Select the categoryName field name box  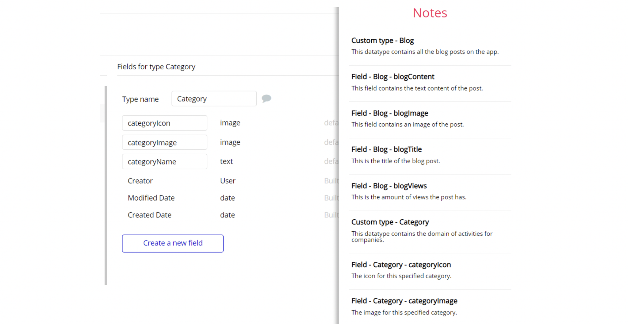click(x=164, y=162)
